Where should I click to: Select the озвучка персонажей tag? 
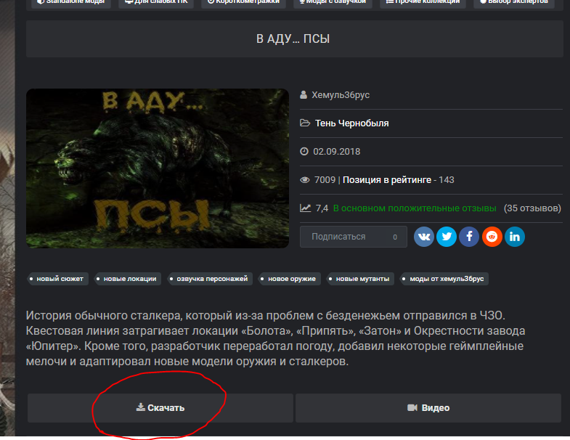tap(210, 279)
